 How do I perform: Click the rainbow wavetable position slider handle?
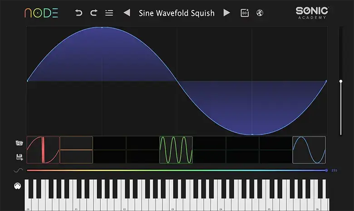coord(326,170)
